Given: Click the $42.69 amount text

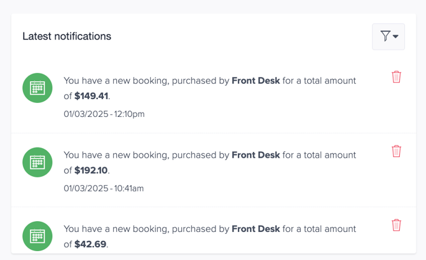Looking at the screenshot, I should (x=90, y=244).
